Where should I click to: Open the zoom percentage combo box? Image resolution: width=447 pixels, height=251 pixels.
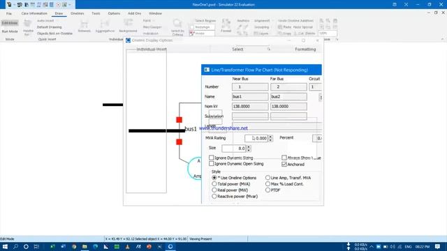click(328, 33)
